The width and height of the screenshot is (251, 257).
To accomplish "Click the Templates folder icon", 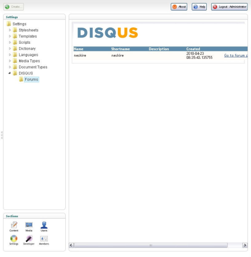I will 15,36.
